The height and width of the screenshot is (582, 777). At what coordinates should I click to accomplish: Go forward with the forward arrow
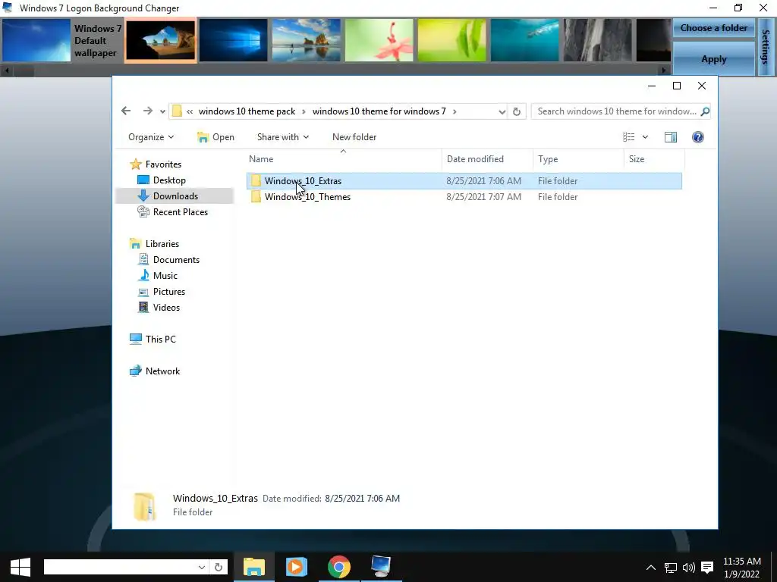(x=148, y=111)
